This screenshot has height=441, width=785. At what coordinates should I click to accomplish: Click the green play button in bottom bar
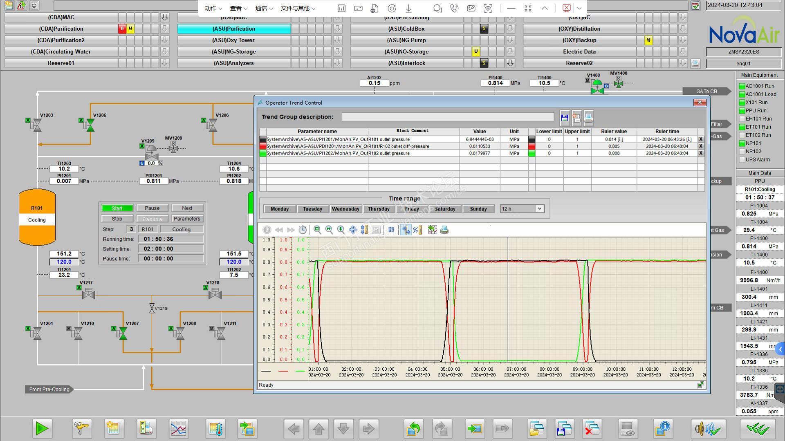point(42,429)
